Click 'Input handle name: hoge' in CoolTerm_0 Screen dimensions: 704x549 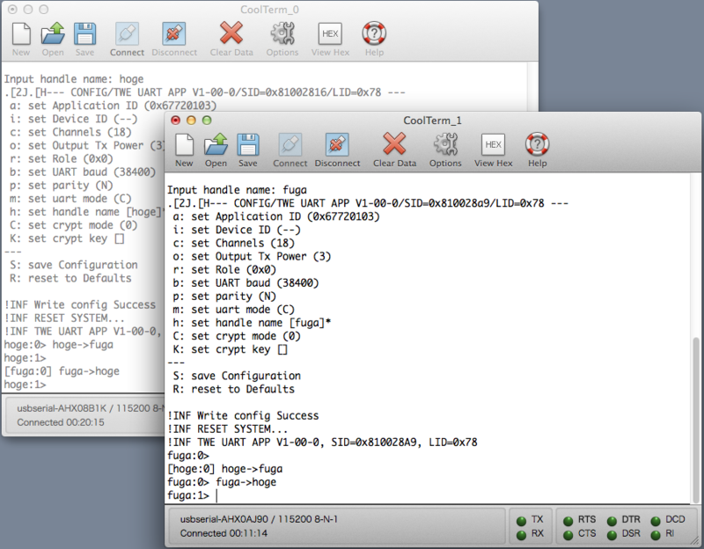74,79
